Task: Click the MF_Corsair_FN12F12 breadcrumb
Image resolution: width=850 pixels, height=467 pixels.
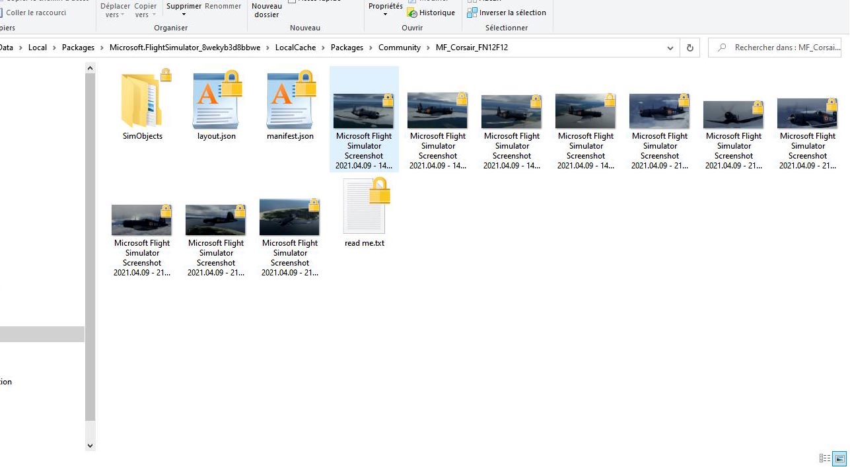Action: [x=472, y=48]
